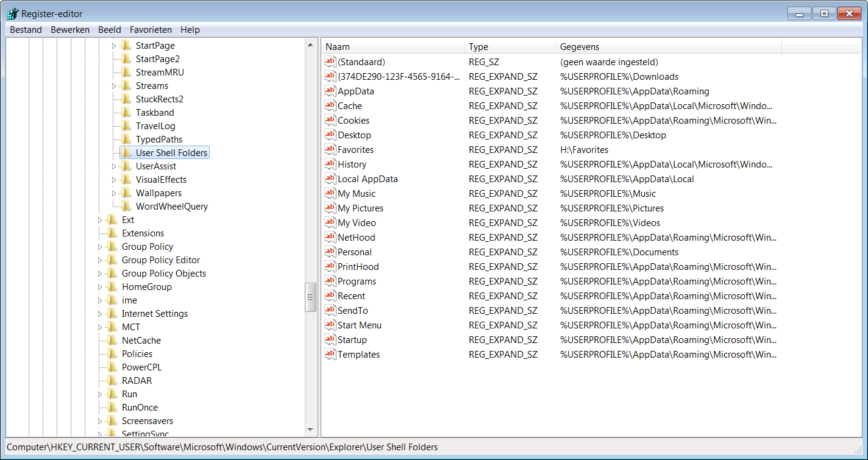Expand the Screensavers key
Screen dimensions: 868x460
(x=99, y=421)
